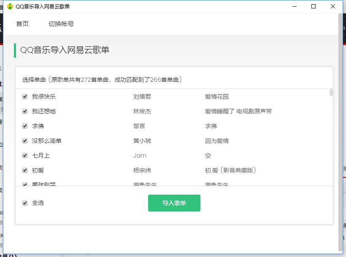Click artist name Jam
Viewport: 346px width, 257px height.
pyautogui.click(x=140, y=155)
